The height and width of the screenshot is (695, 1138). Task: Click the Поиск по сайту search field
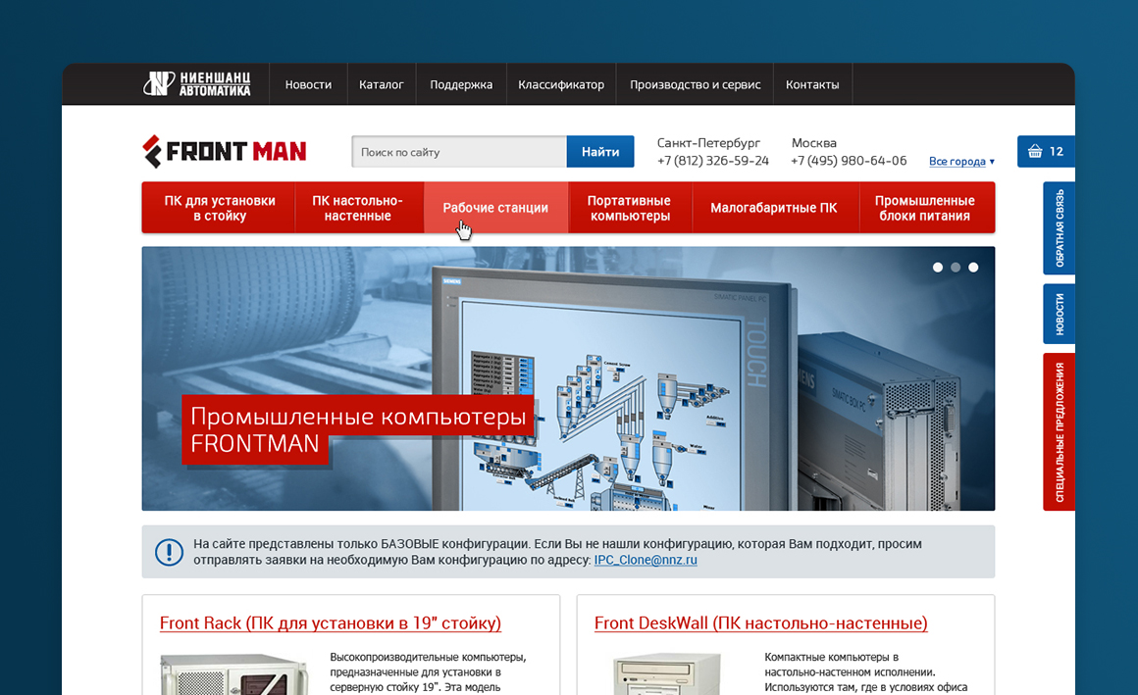click(x=459, y=152)
